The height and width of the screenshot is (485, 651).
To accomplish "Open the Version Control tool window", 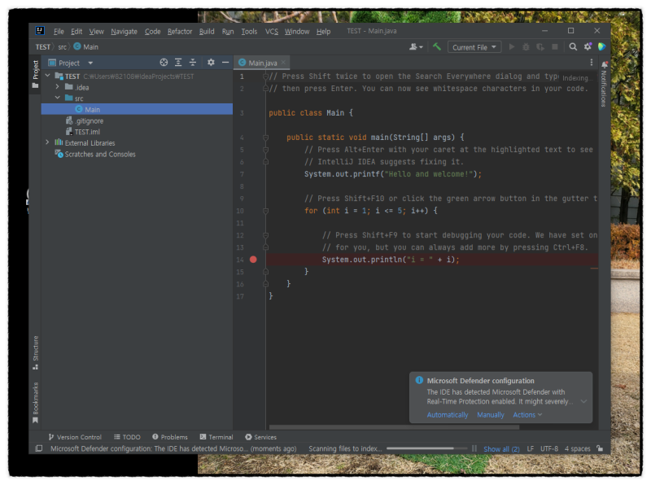I will [x=78, y=436].
